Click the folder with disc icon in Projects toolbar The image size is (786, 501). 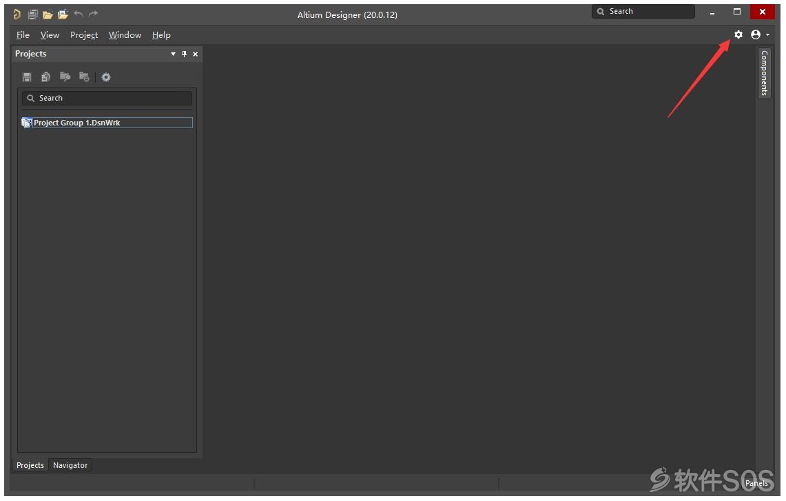(x=84, y=76)
